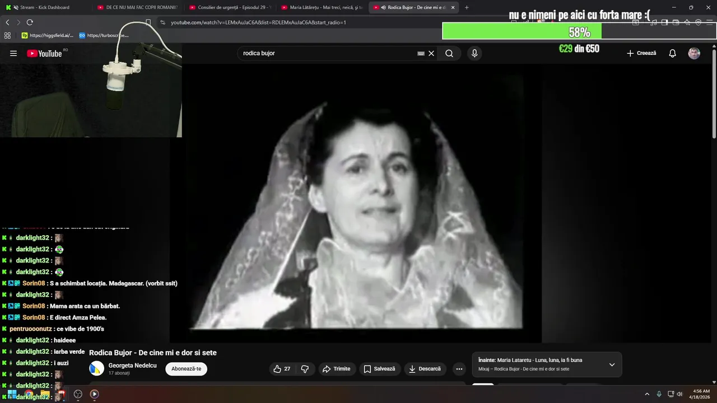Subscribe with the Abonează-te button
This screenshot has height=403, width=717.
click(186, 369)
